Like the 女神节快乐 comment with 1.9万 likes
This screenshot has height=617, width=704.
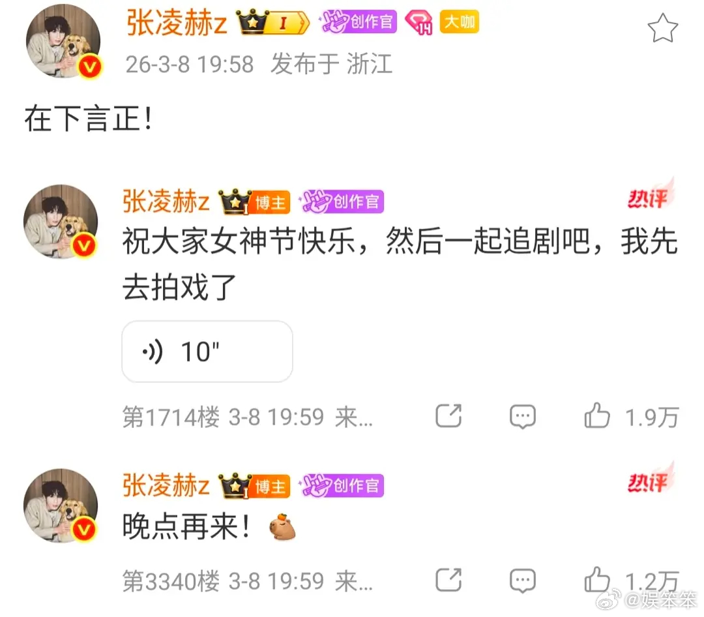pyautogui.click(x=596, y=415)
